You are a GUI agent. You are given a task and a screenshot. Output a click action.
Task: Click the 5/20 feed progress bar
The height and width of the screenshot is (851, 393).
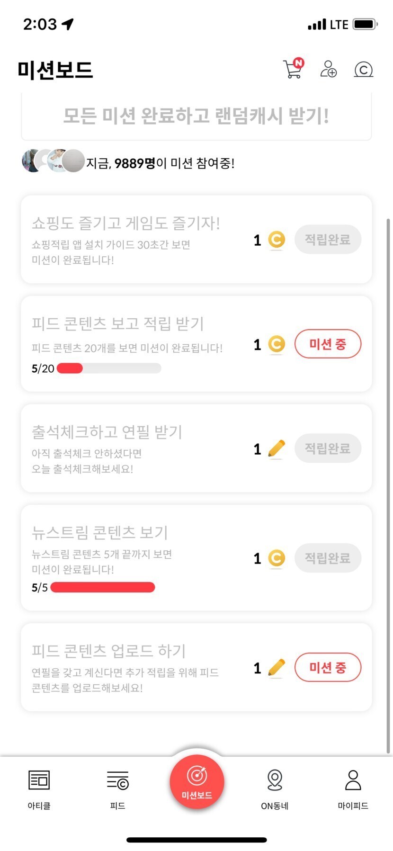109,368
